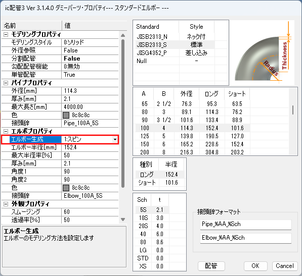Select schedule 10S row
Viewport: 302px width, 276px height.
click(152, 218)
